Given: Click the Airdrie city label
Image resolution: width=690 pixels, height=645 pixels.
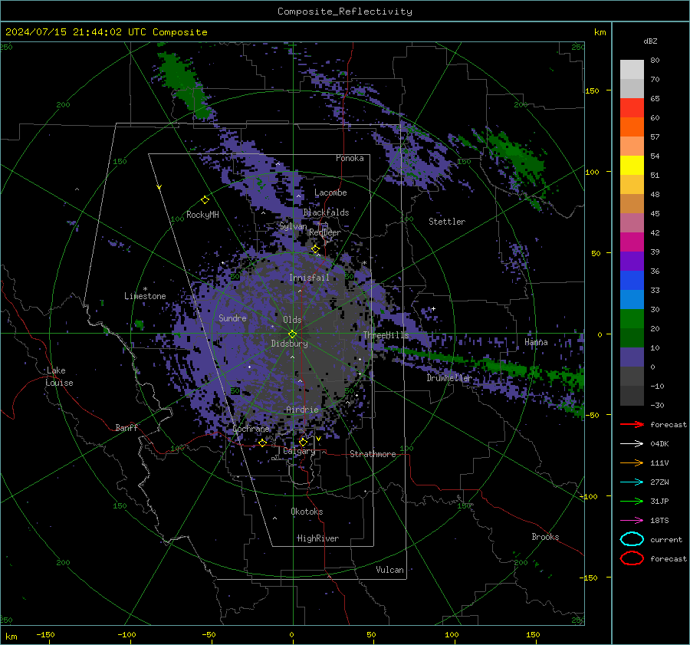Looking at the screenshot, I should 302,410.
